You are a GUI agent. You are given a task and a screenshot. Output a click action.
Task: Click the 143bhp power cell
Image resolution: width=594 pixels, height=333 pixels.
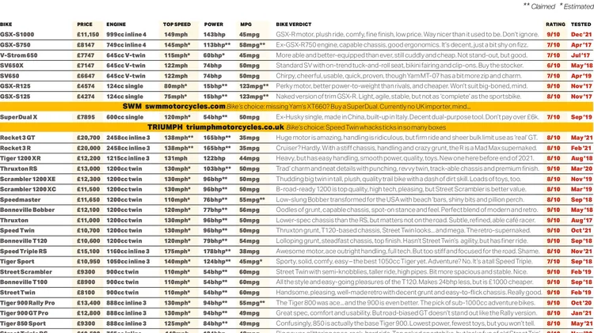click(215, 35)
